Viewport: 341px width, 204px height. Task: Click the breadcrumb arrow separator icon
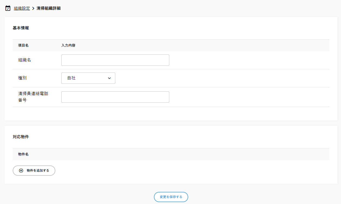(33, 8)
